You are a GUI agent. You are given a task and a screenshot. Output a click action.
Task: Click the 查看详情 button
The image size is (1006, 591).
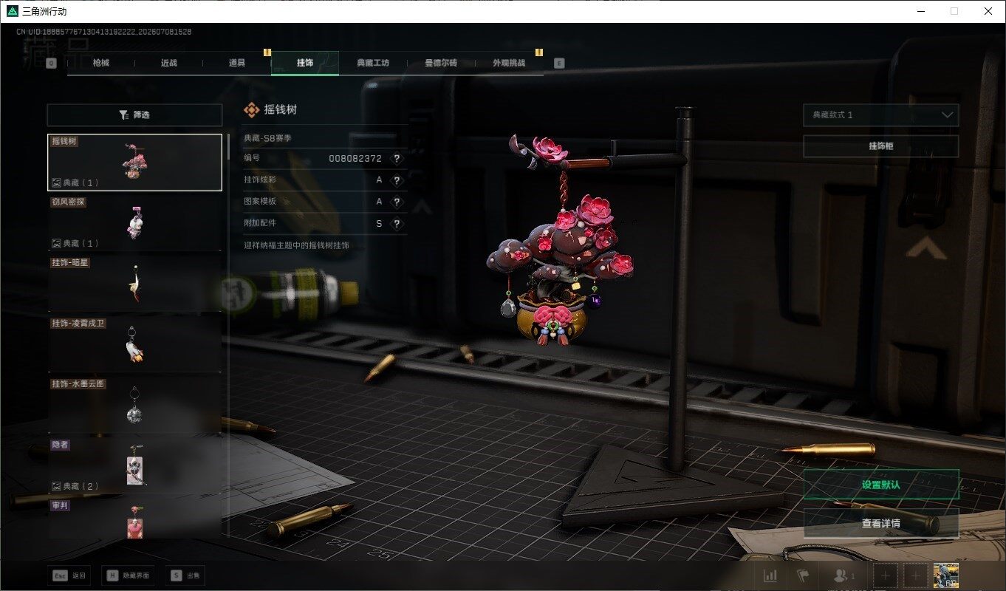pos(880,523)
